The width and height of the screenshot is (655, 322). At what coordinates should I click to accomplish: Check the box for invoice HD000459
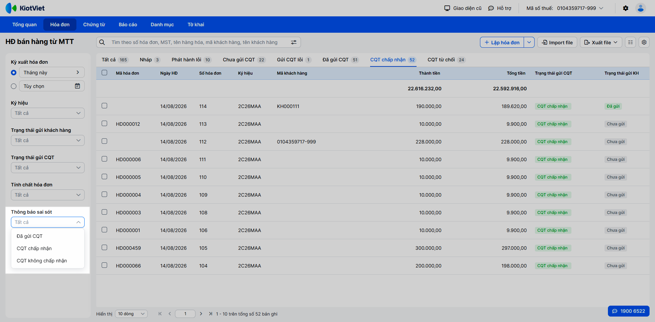click(x=104, y=247)
